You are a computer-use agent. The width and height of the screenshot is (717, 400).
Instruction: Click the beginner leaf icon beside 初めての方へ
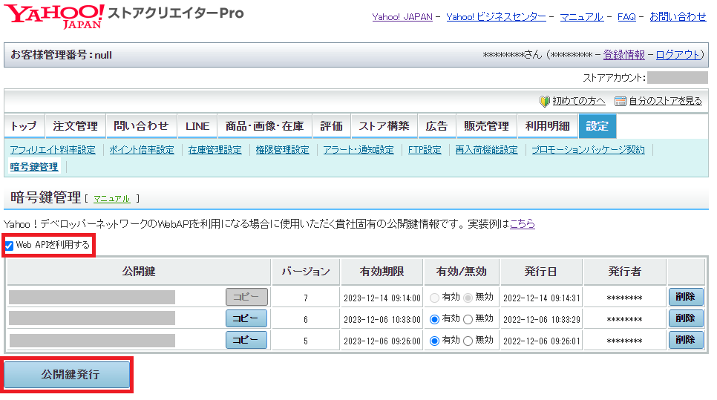tap(544, 101)
